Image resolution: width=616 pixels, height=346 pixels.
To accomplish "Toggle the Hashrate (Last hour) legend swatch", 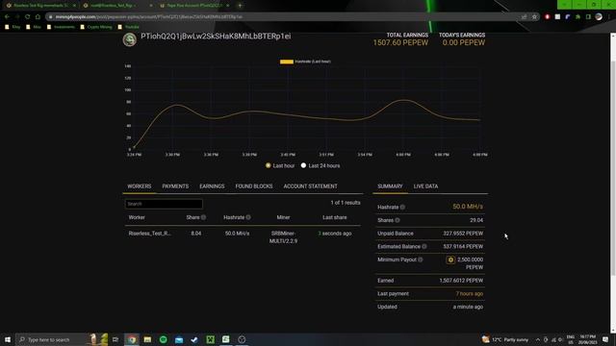I will 287,62.
